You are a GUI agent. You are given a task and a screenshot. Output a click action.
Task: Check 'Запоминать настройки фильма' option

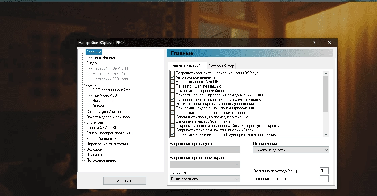tap(172, 121)
